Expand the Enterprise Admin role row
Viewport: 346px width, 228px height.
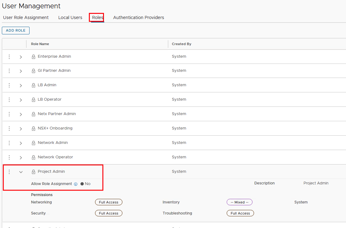(21, 57)
